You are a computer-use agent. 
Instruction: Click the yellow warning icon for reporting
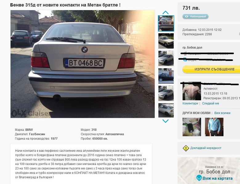(x=186, y=148)
